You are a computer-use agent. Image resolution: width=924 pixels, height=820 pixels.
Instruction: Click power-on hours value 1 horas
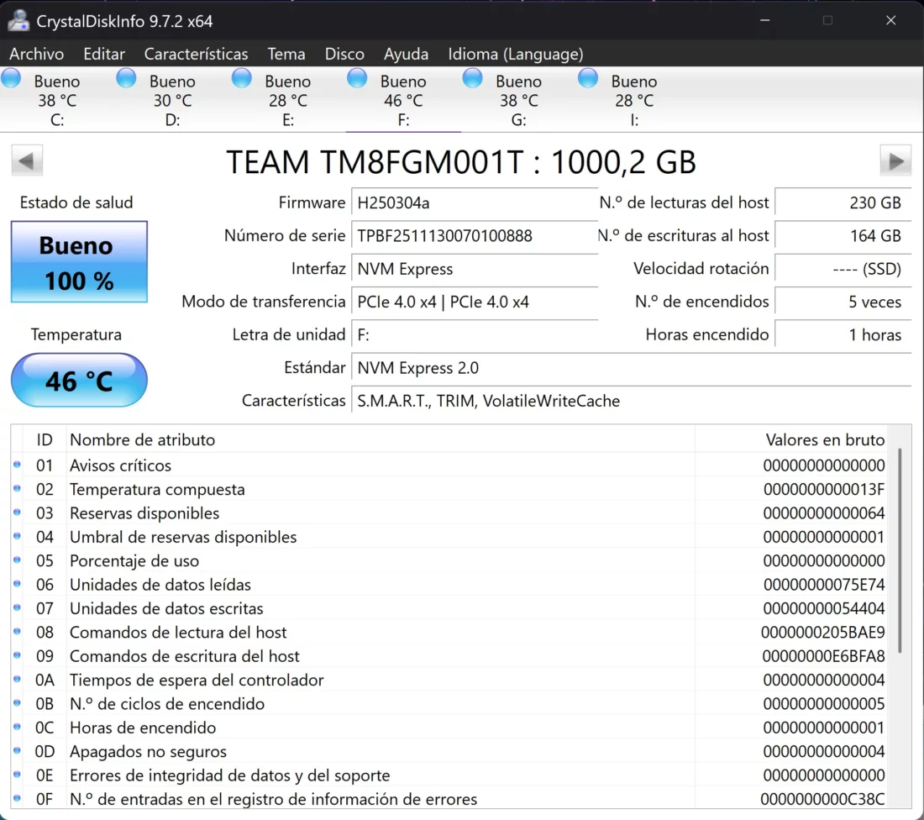(x=843, y=335)
